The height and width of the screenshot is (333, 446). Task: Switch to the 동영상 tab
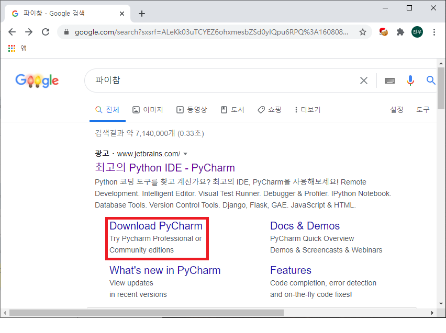(x=192, y=110)
